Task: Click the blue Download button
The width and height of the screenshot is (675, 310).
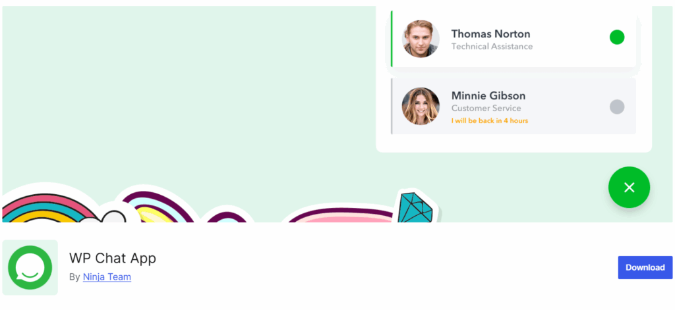Action: pos(645,267)
